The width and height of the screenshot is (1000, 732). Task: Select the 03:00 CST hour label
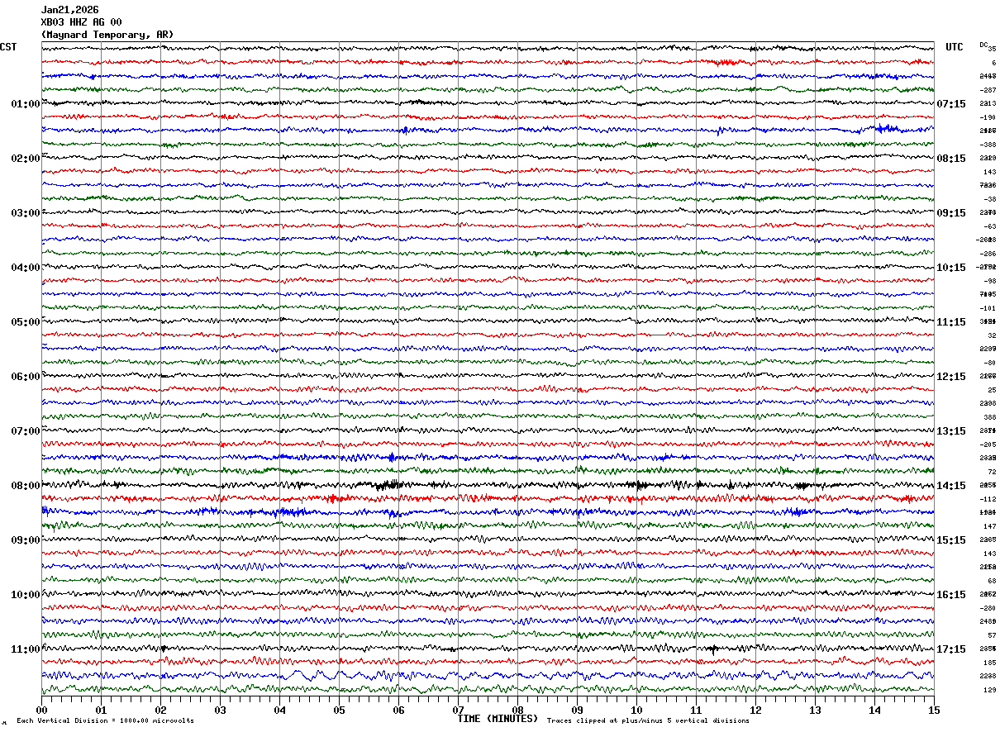click(26, 213)
